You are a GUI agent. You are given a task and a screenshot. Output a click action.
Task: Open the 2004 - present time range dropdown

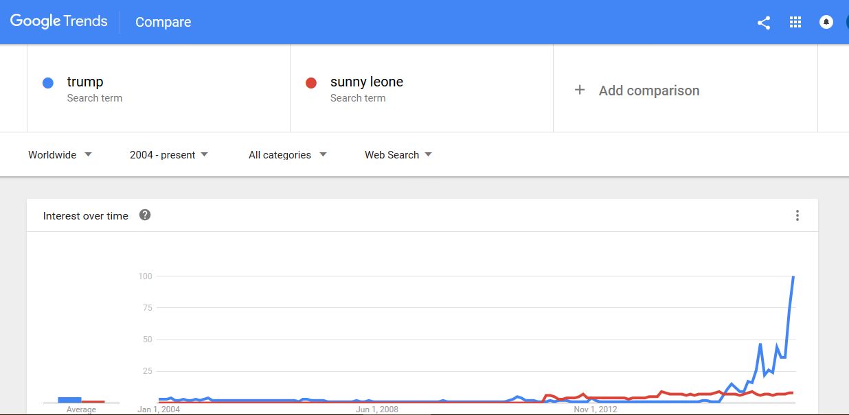pyautogui.click(x=169, y=155)
